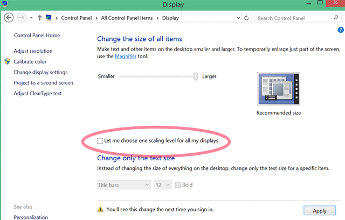
Task: Open Adjust resolution link
Action: point(33,51)
